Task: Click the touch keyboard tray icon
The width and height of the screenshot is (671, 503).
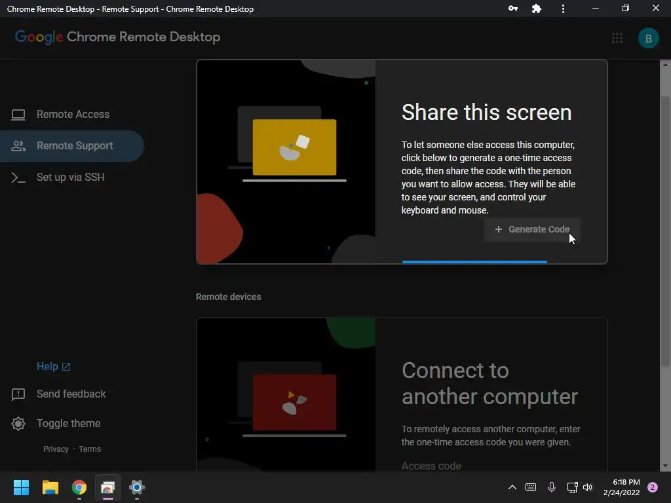Action: pyautogui.click(x=531, y=487)
